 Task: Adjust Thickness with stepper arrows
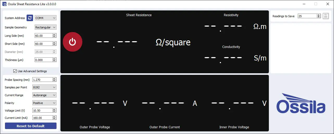pyautogui.click(x=54, y=60)
